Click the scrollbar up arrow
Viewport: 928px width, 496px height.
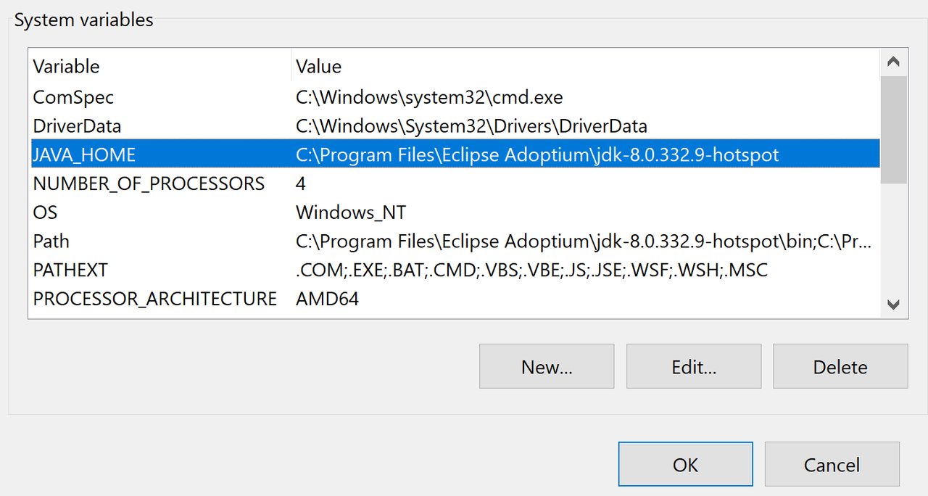(x=893, y=62)
